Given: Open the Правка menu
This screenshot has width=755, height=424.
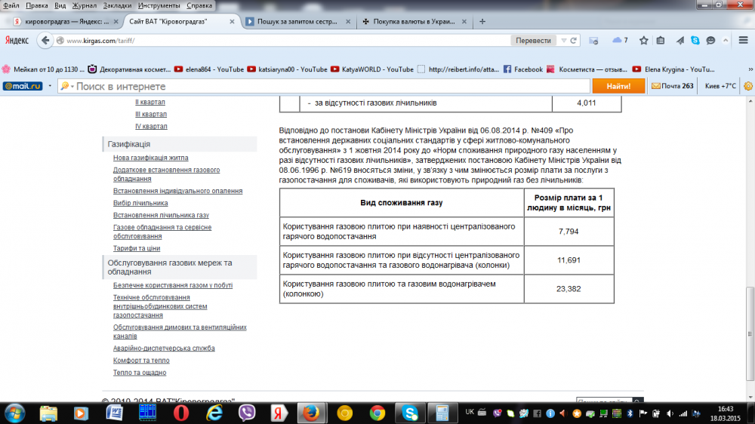Looking at the screenshot, I should point(36,5).
